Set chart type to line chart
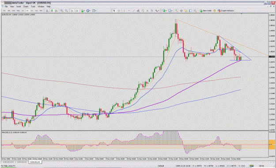 [57, 11]
